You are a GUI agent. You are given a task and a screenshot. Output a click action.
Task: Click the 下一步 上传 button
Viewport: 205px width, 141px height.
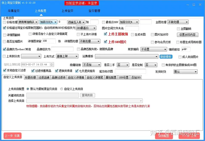189,136
